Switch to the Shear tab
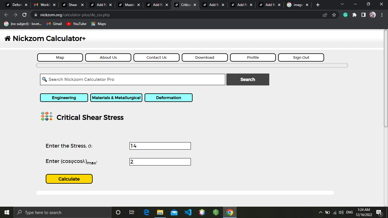Viewport: 388px width, 218px height. (73, 5)
